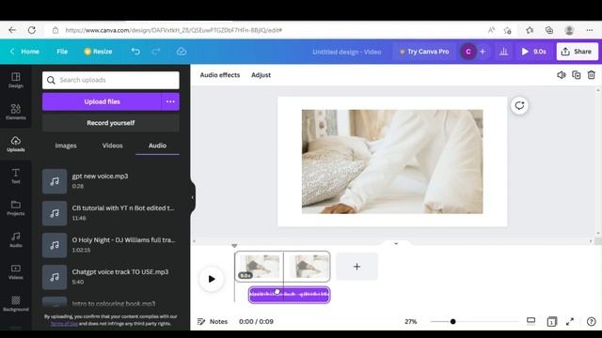Open the help question mark icon
Viewport: 602px width, 338px height.
592,321
